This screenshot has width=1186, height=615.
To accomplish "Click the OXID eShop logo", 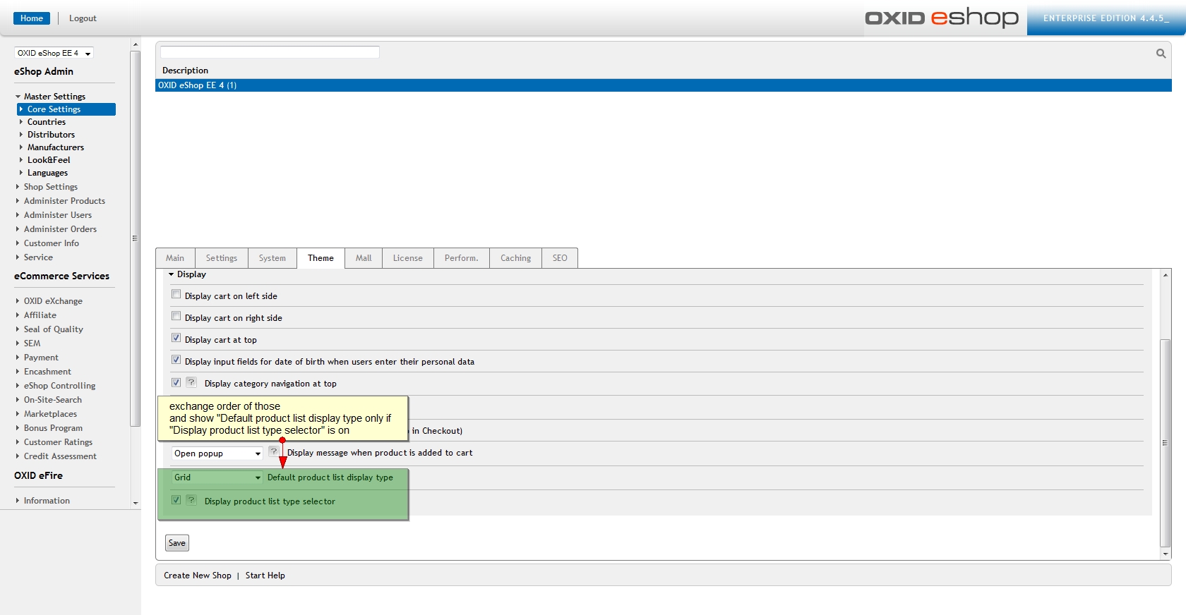I will pyautogui.click(x=941, y=18).
